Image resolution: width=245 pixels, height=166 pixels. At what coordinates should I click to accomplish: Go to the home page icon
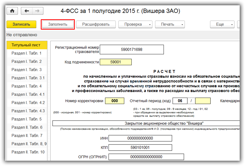point(12,11)
